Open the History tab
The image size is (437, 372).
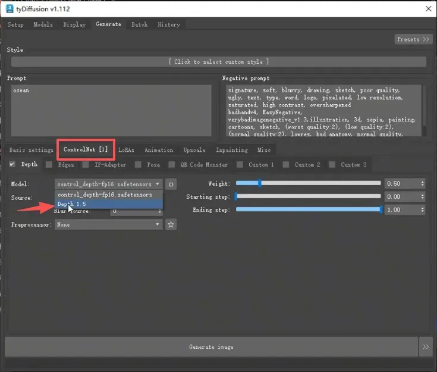coord(169,24)
